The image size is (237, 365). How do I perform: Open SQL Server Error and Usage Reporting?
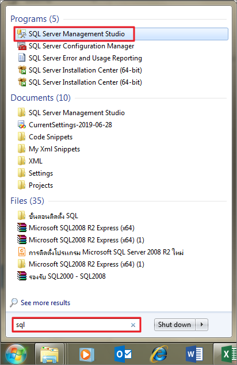[85, 58]
